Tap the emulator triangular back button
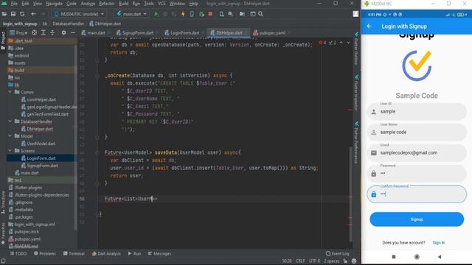The image size is (472, 265). [x=440, y=257]
